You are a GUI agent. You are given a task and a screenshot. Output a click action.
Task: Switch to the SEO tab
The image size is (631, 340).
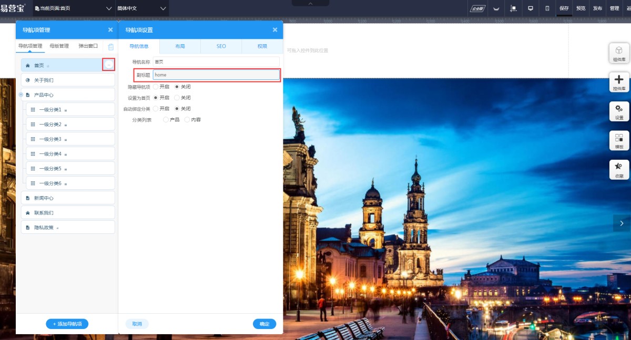point(221,46)
